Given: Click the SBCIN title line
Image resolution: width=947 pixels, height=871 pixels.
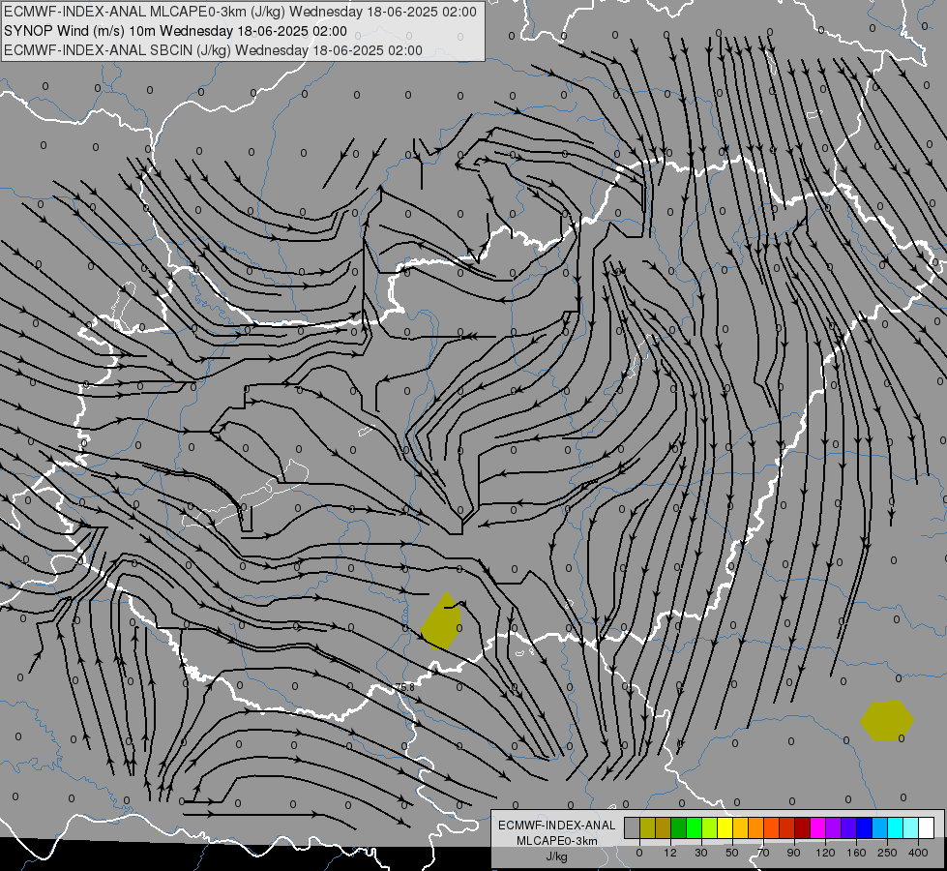Looking at the screenshot, I should pos(213,50).
